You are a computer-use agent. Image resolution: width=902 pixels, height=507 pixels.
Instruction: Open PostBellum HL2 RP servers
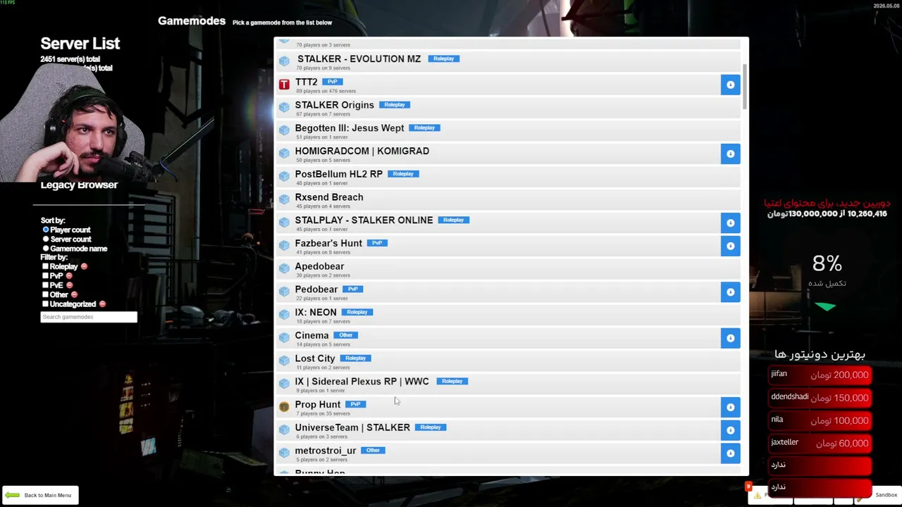click(507, 177)
